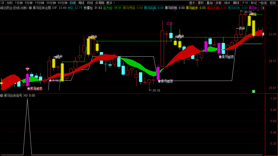Click the 诚达药业(日线,对数) stock title
This screenshot has width=278, height=156.
point(14,8)
